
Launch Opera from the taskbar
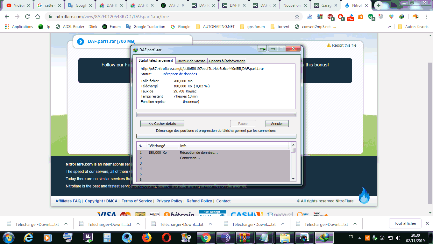(x=166, y=238)
